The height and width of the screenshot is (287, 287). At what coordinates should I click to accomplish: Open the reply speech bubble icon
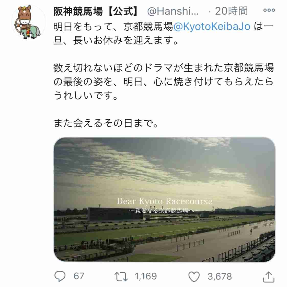60,276
